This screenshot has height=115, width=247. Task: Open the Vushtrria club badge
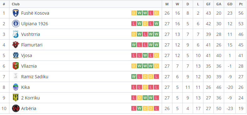pyautogui.click(x=16, y=34)
